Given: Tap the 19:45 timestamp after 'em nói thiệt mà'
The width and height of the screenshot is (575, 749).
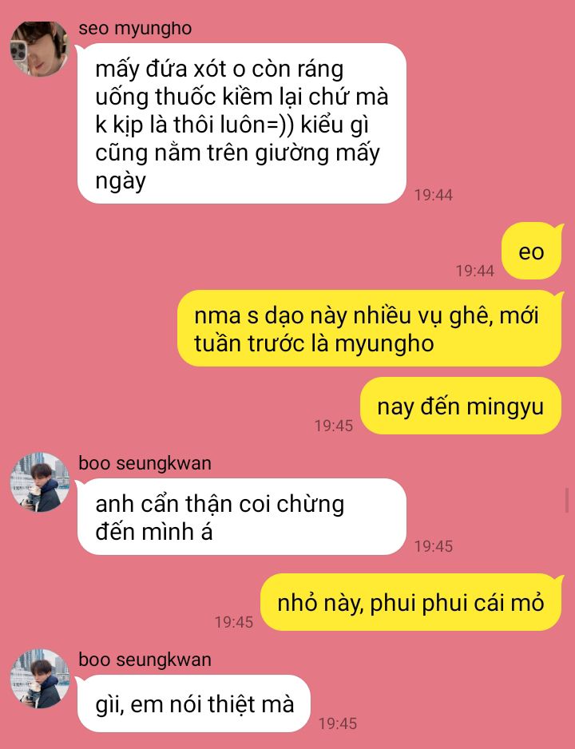Looking at the screenshot, I should pos(338,723).
